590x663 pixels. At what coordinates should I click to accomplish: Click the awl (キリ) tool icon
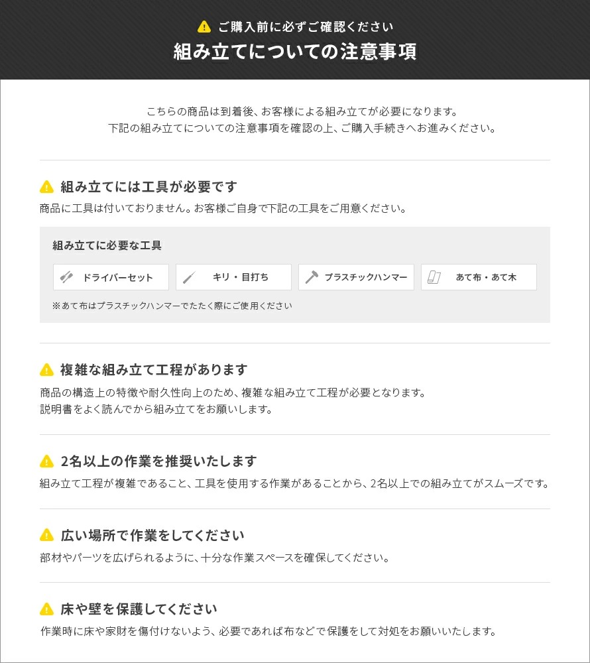(189, 277)
